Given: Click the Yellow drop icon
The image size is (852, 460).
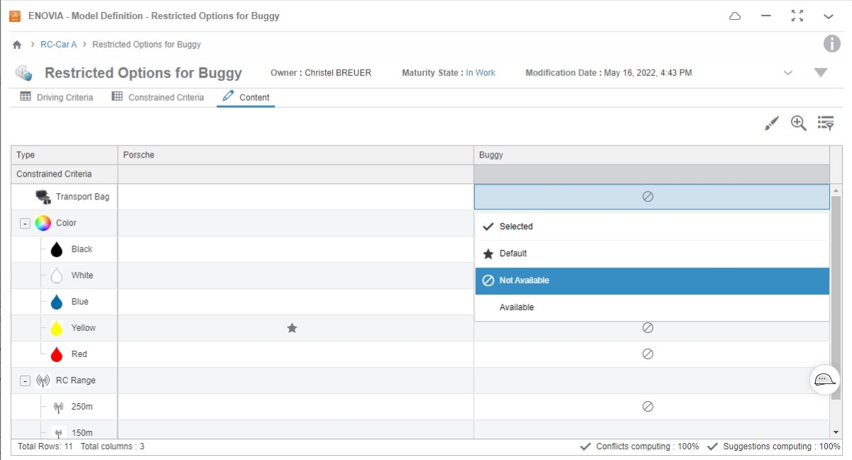Looking at the screenshot, I should coord(57,328).
